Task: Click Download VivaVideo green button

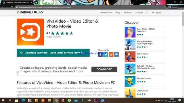Action: (53, 53)
